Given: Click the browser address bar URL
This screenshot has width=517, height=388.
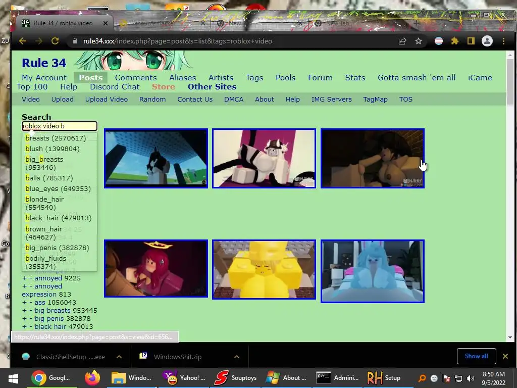Looking at the screenshot, I should tap(177, 41).
